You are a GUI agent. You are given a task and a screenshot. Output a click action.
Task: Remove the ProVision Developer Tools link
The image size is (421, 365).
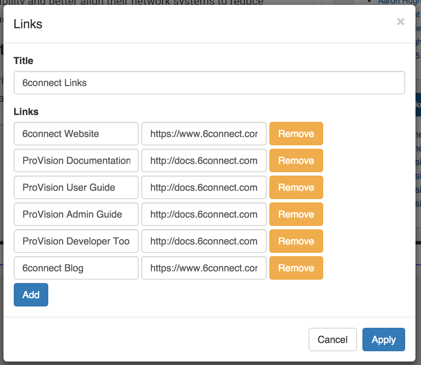point(296,241)
